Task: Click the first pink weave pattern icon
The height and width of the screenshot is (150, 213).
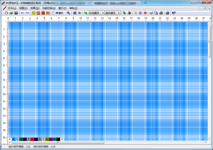Action: pyautogui.click(x=135, y=13)
